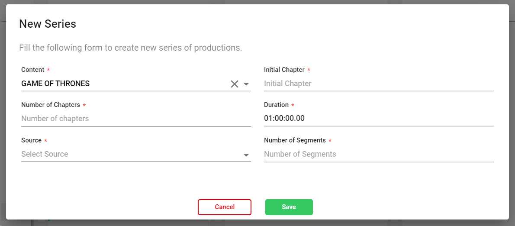
Task: Click the dimmed backdrop outside the dialog
Action: [512, 130]
